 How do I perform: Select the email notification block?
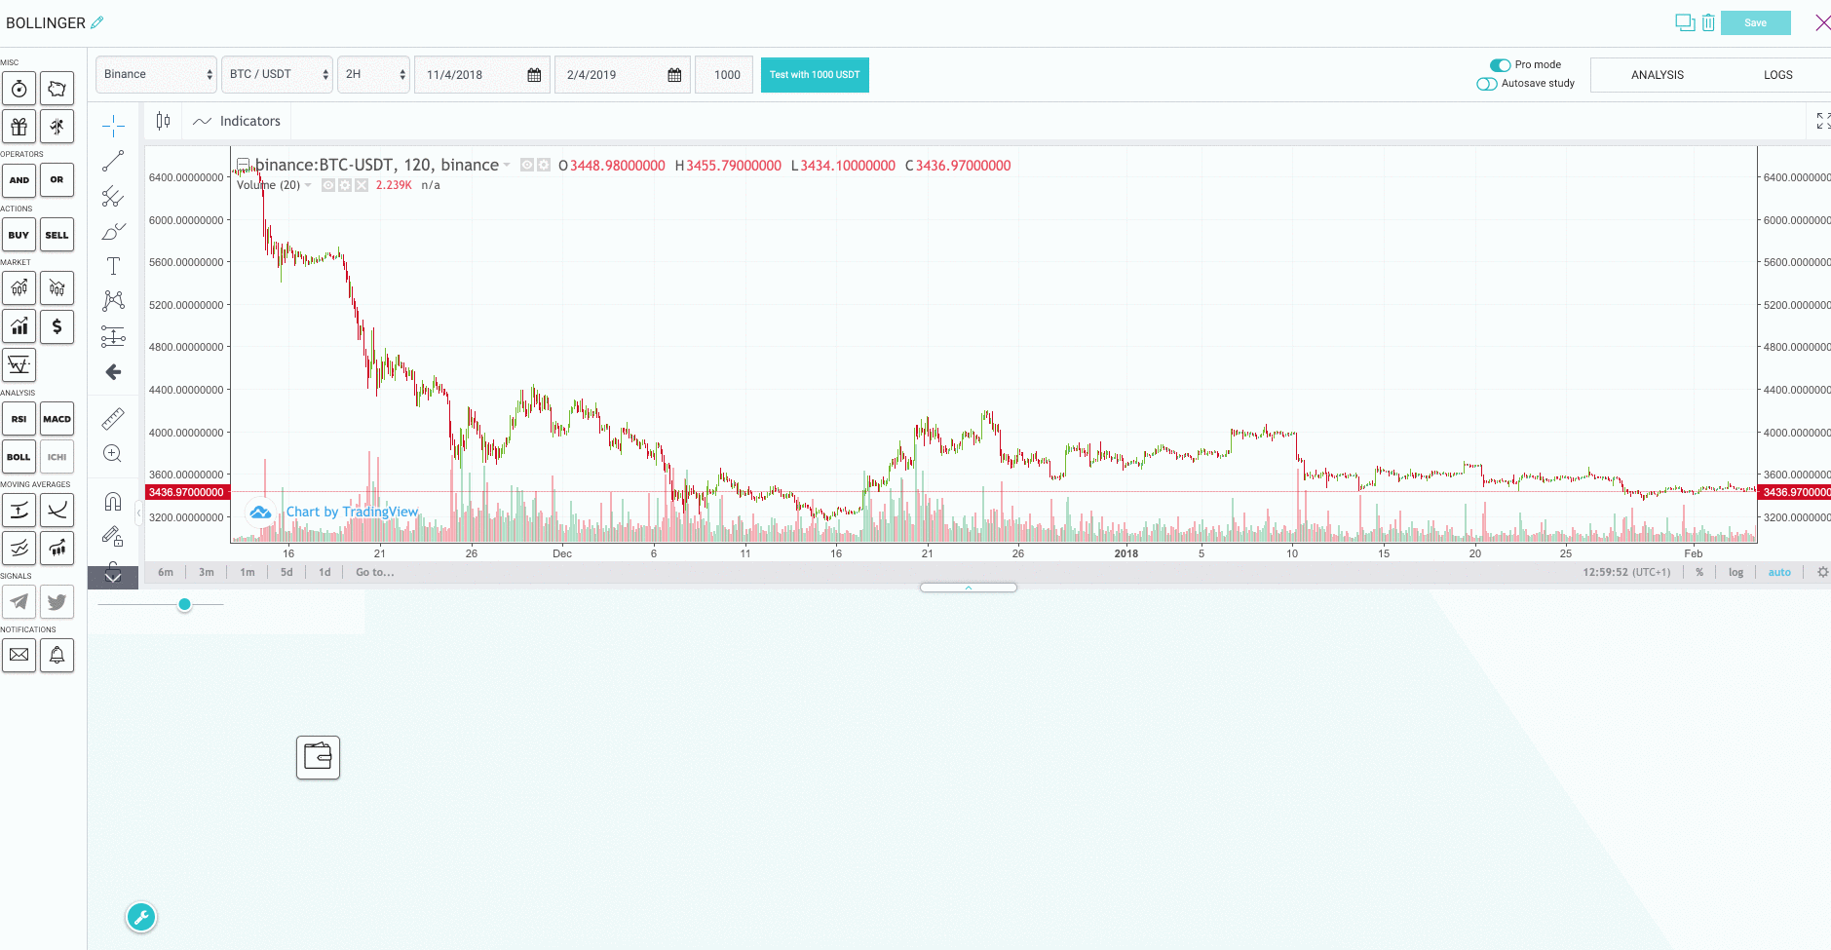click(19, 656)
